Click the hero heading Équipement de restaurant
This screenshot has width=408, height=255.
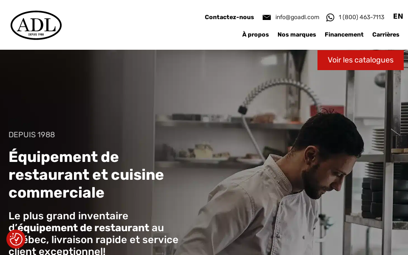click(86, 175)
